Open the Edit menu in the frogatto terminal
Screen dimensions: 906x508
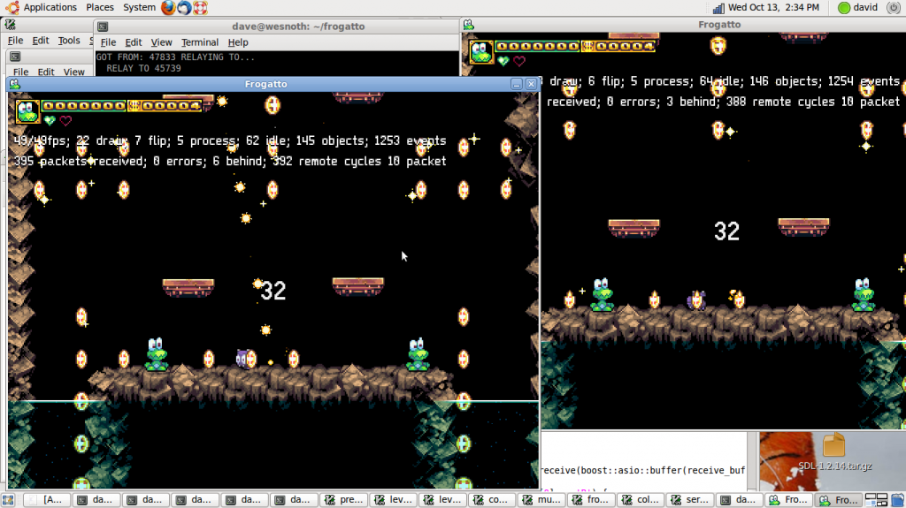tap(134, 42)
